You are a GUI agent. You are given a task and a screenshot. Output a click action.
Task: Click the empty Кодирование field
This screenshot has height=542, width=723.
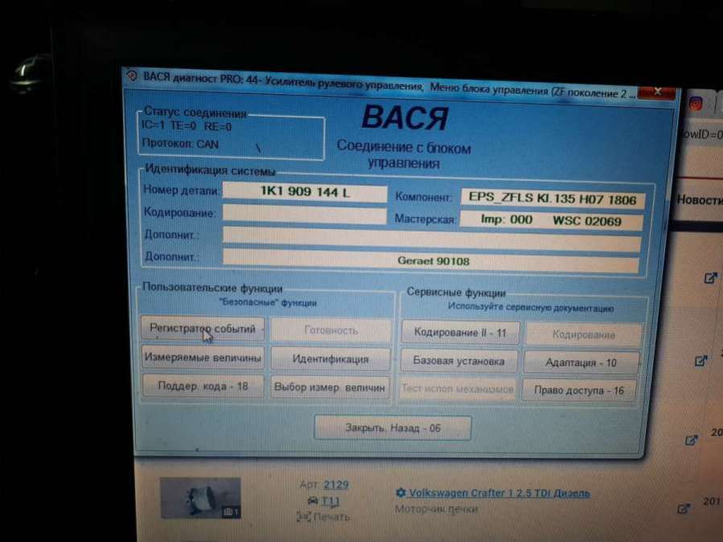coord(304,215)
